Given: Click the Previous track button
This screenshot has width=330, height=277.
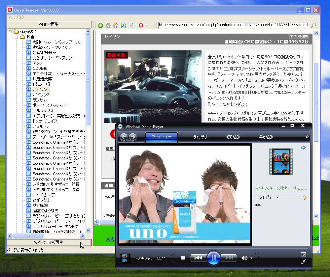Looking at the screenshot, I should tap(198, 258).
